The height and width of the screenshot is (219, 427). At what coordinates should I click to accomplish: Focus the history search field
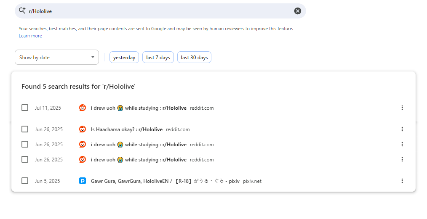pyautogui.click(x=160, y=11)
